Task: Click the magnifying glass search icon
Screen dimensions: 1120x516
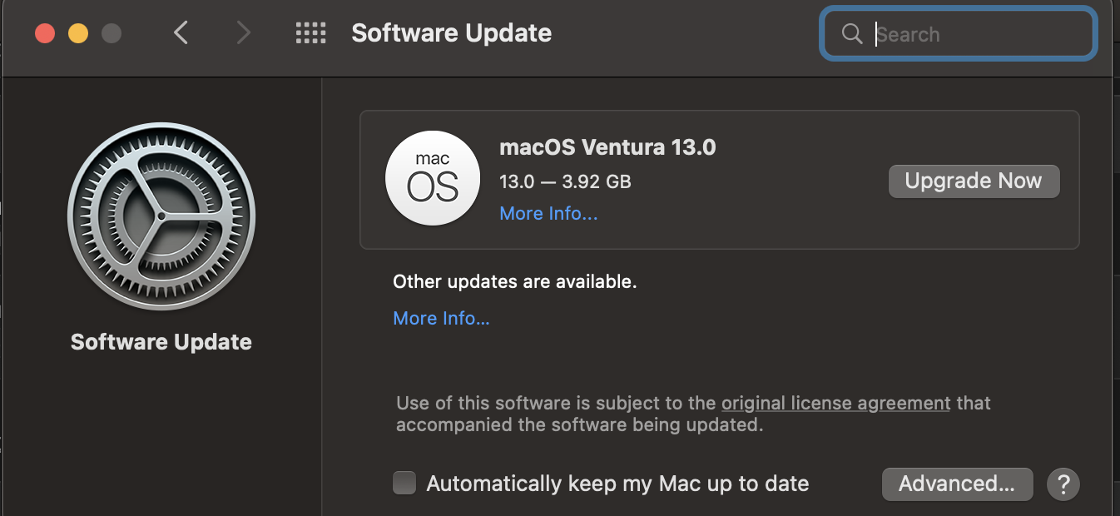Action: click(x=851, y=34)
